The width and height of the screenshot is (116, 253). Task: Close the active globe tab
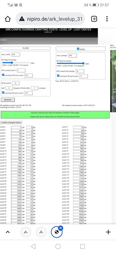[x=61, y=228]
